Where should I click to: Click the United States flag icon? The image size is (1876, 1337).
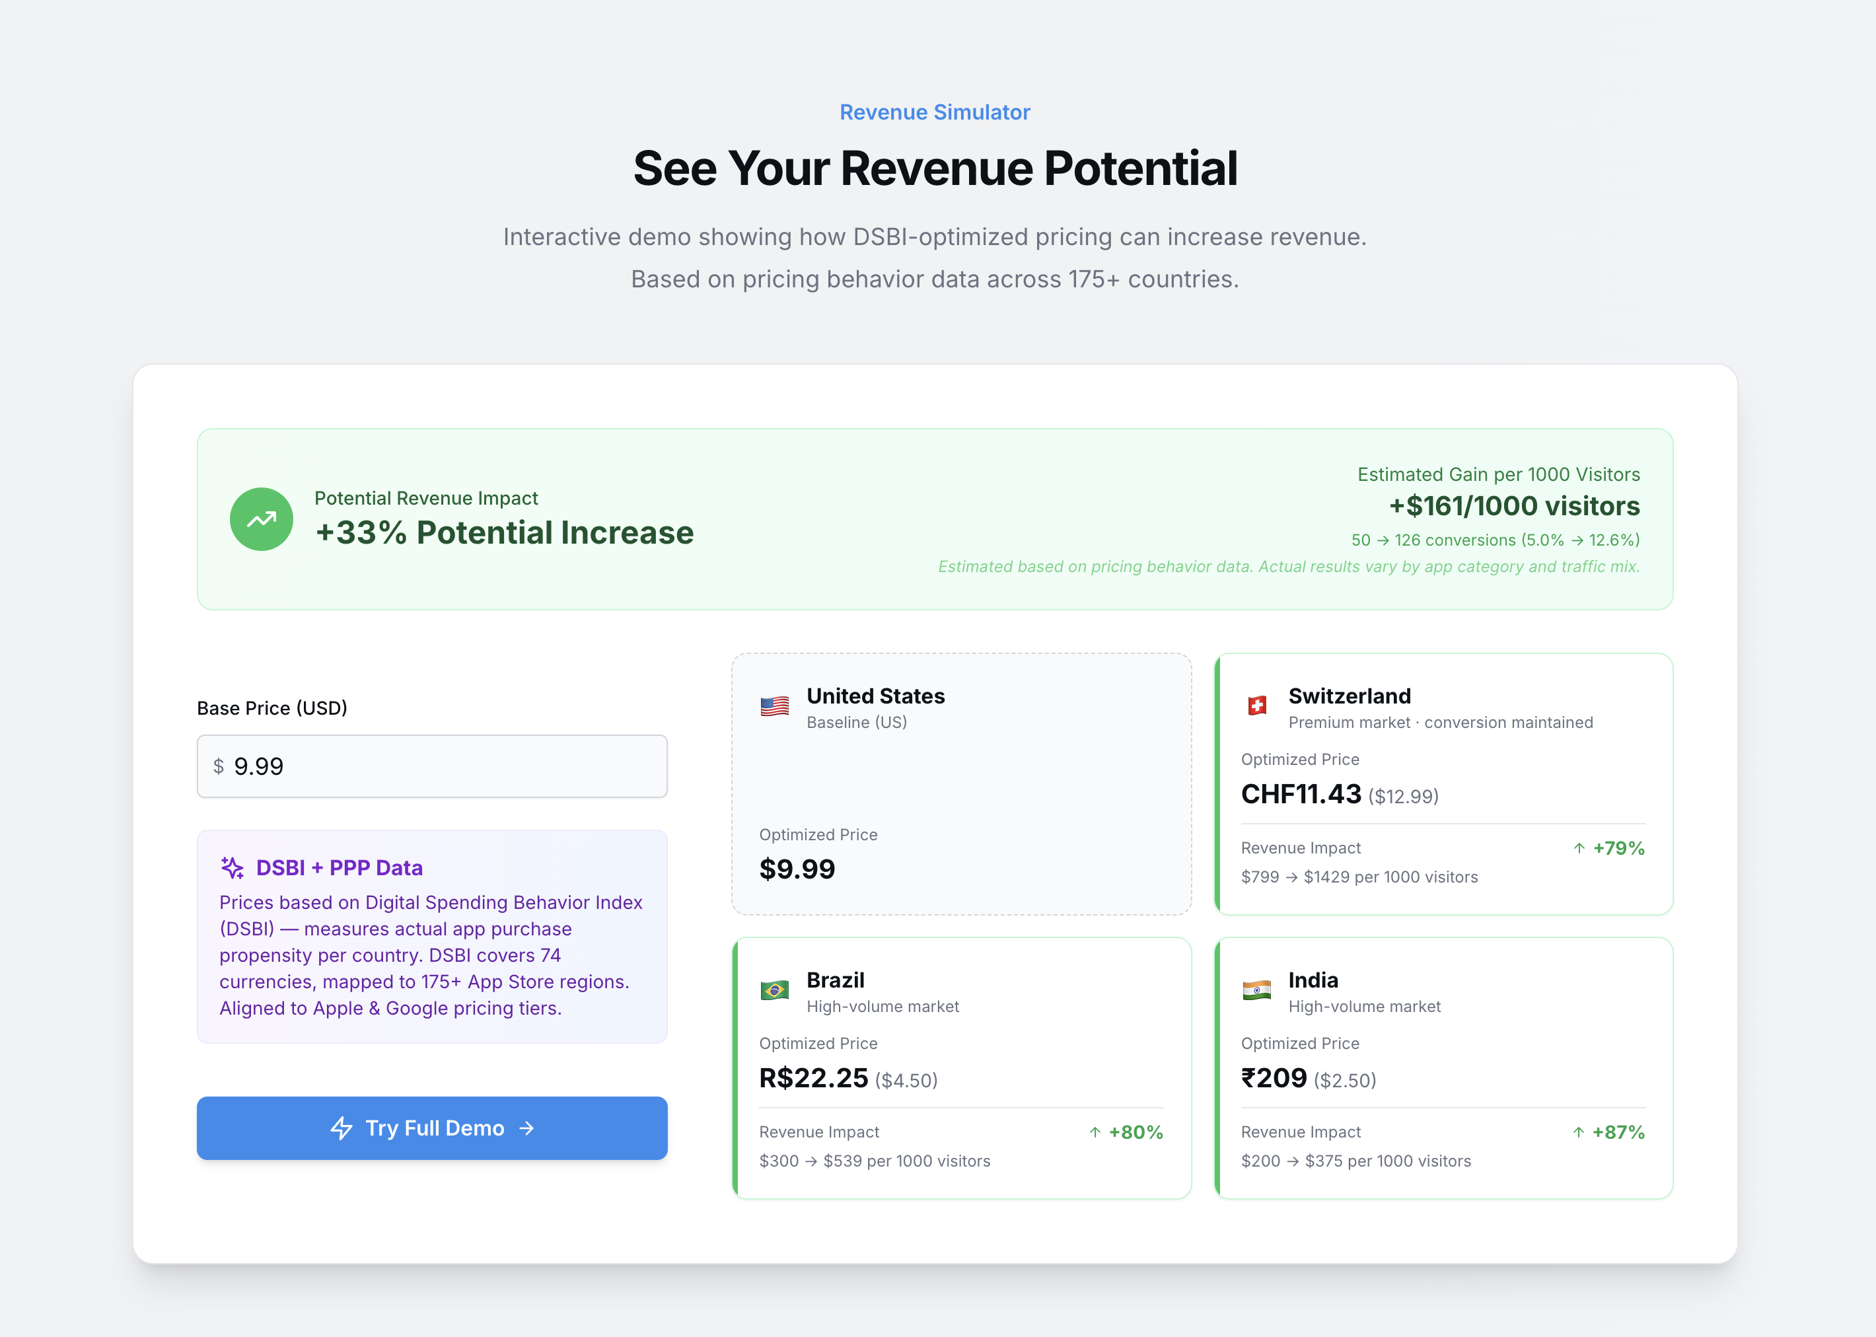774,705
